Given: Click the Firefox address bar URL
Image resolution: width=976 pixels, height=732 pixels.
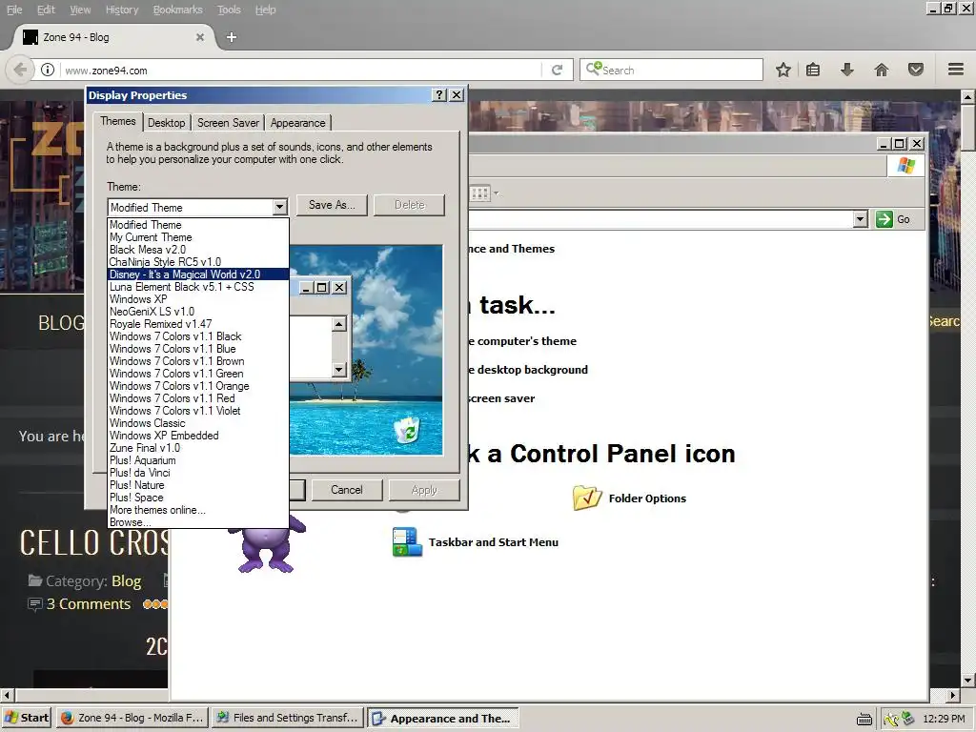Looking at the screenshot, I should (106, 71).
